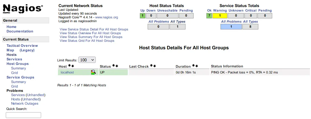This screenshot has width=311, height=119.
Task: Sort the Status column descending
Action: tap(117, 66)
